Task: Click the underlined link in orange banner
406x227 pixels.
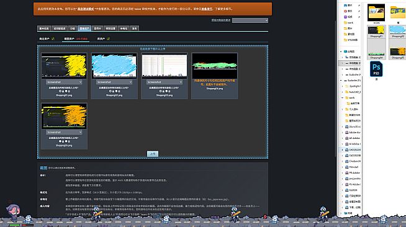Action: click(x=86, y=9)
